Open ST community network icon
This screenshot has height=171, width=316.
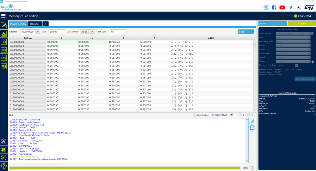click(x=299, y=8)
